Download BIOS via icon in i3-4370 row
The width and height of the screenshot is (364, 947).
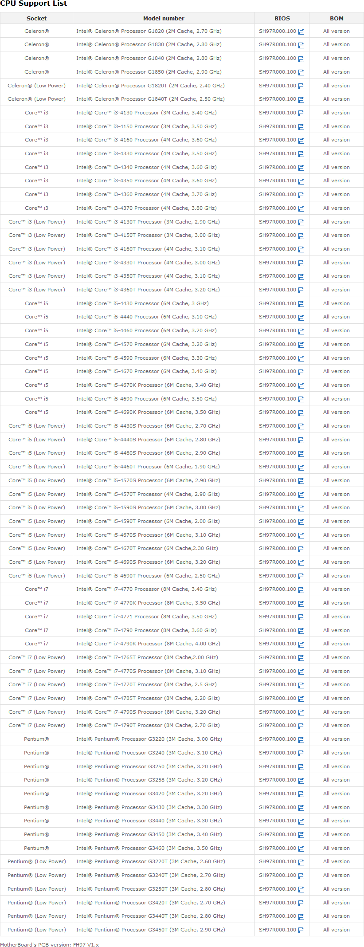coord(301,208)
